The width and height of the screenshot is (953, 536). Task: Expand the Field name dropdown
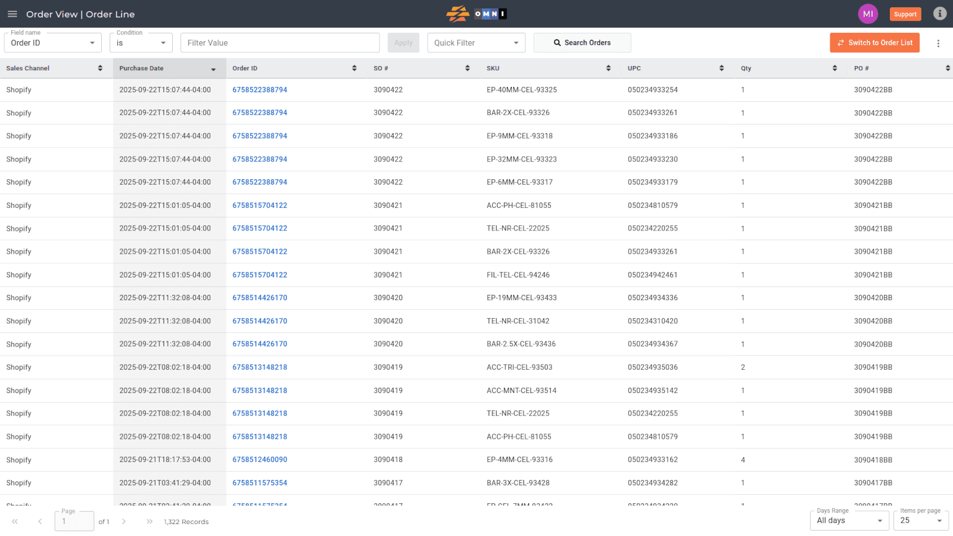pos(52,43)
